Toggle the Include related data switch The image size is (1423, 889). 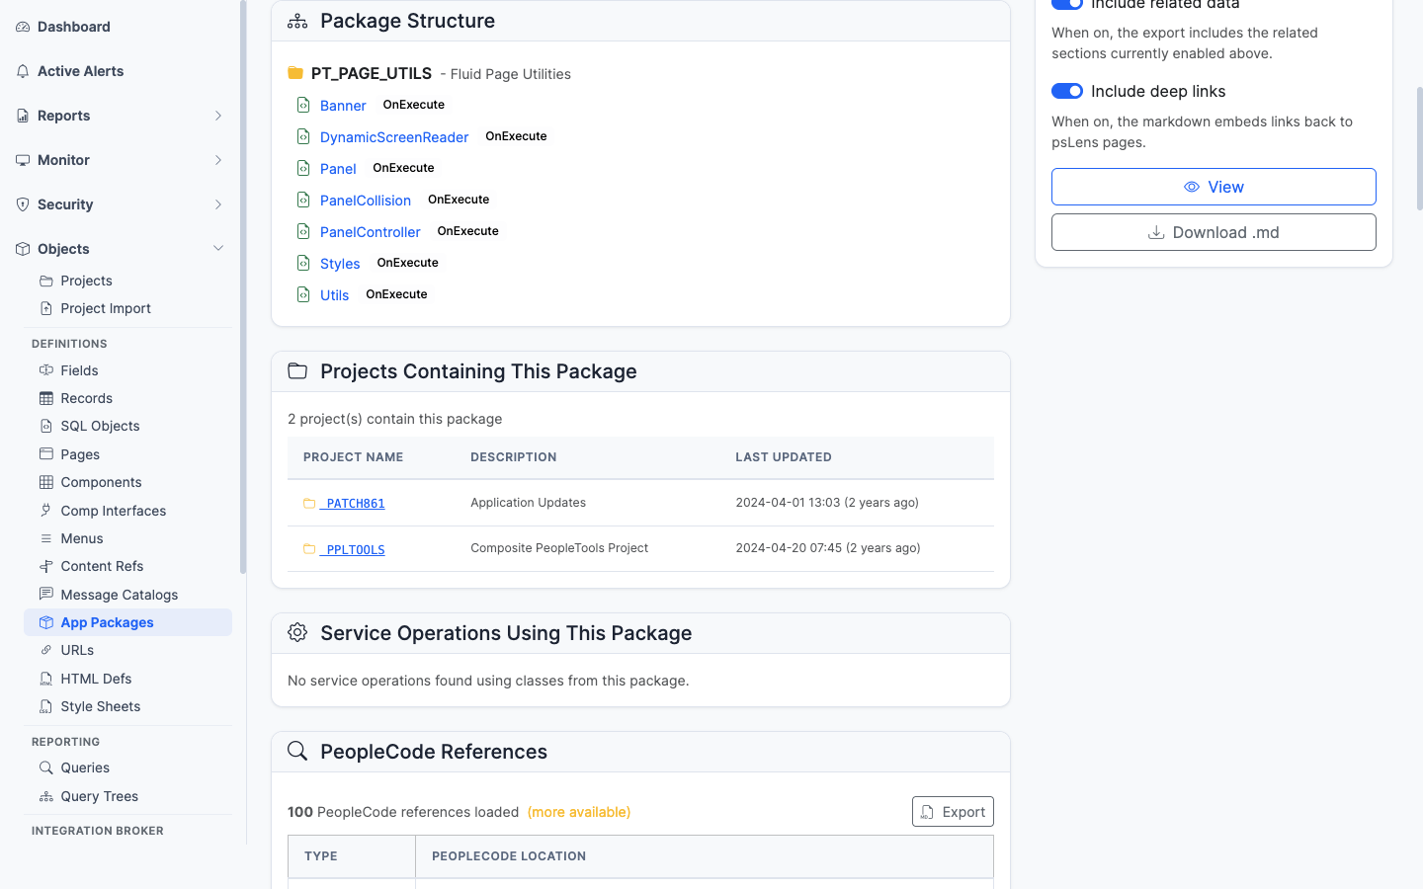coord(1067,4)
